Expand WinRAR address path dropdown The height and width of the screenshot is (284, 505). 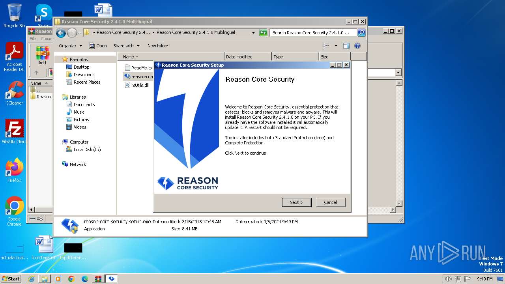tap(398, 73)
